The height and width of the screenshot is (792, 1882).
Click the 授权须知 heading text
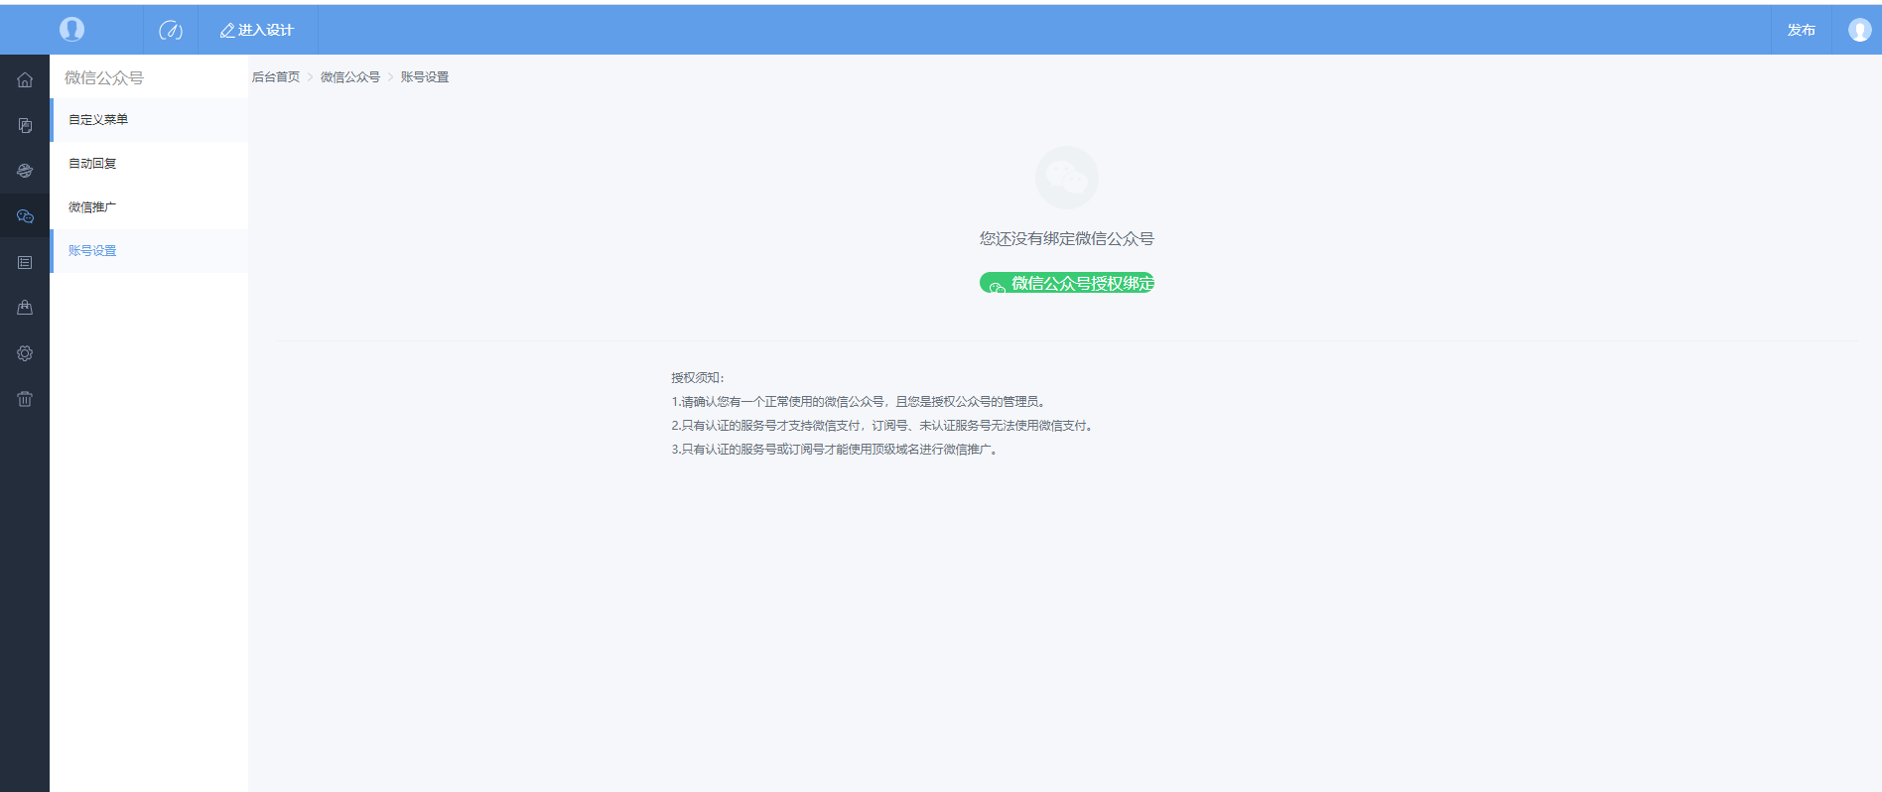pyautogui.click(x=698, y=377)
